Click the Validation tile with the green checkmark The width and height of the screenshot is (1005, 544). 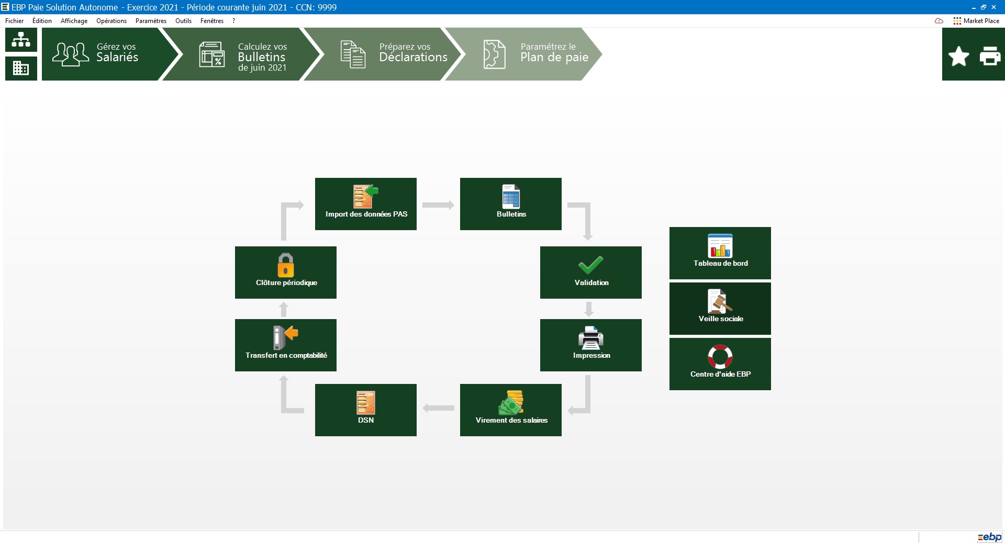pyautogui.click(x=591, y=273)
